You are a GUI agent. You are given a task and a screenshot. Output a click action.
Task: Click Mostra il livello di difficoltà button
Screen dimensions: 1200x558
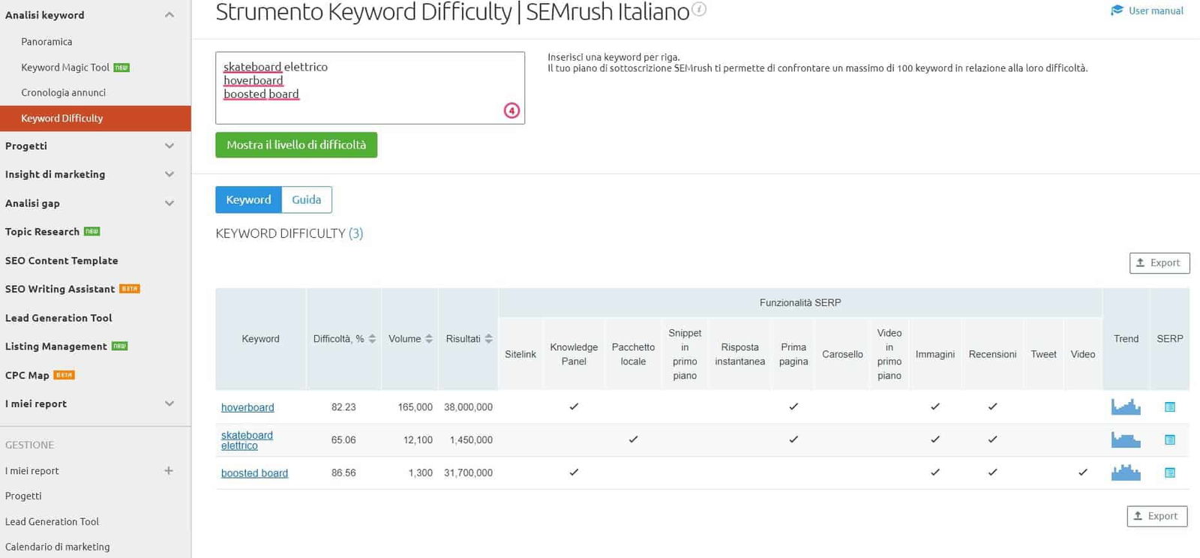pyautogui.click(x=296, y=145)
